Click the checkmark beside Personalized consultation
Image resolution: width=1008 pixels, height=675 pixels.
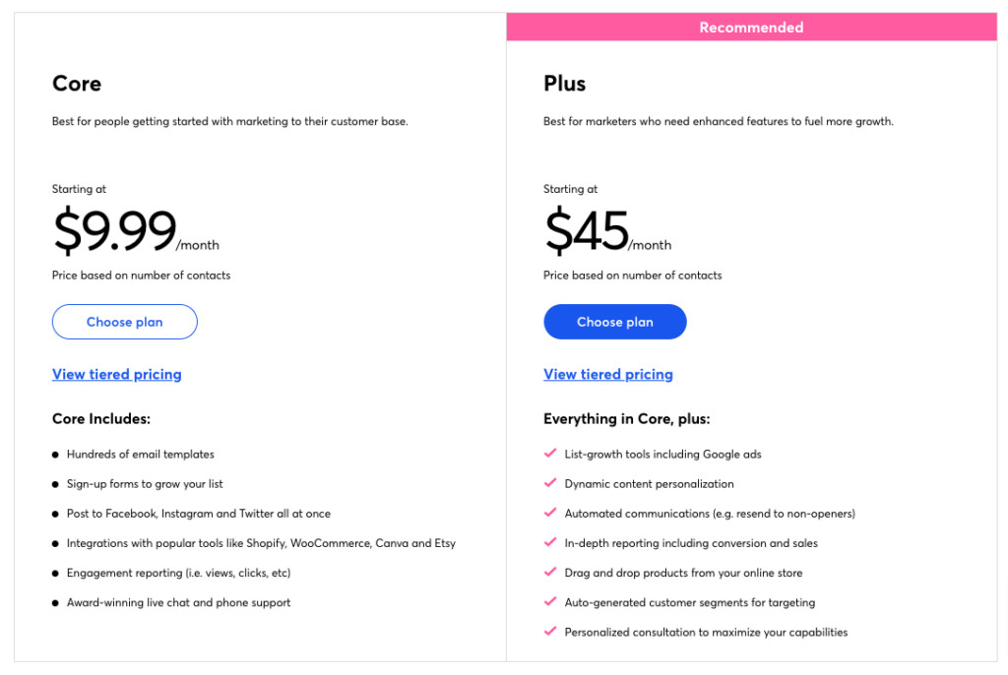550,631
